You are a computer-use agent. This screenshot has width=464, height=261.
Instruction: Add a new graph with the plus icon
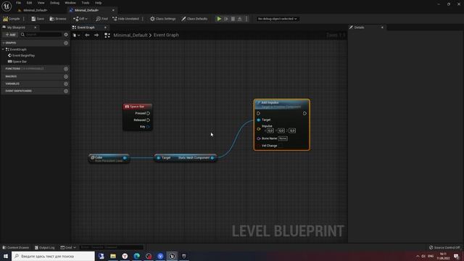[66, 43]
